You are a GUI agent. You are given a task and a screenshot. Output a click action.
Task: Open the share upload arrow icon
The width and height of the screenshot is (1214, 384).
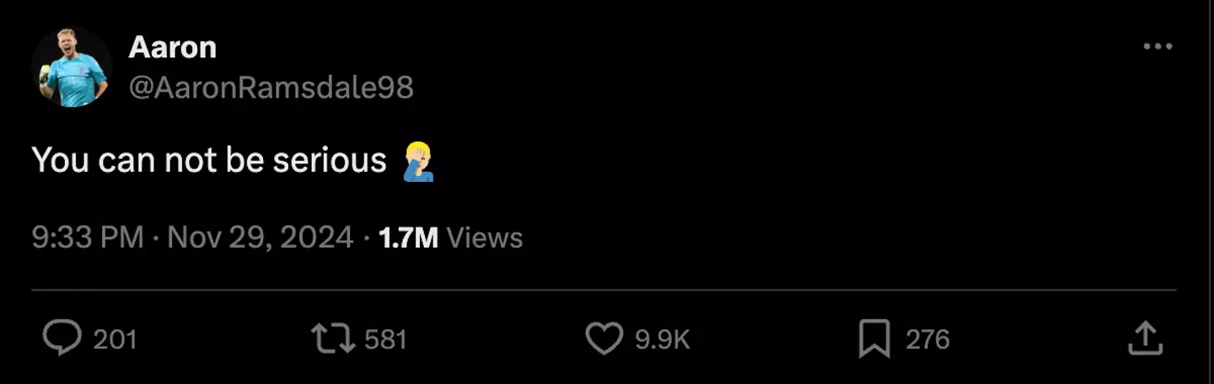[1145, 339]
